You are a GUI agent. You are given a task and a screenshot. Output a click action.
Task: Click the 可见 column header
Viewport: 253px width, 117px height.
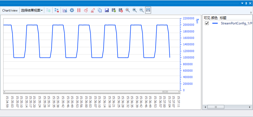207,18
